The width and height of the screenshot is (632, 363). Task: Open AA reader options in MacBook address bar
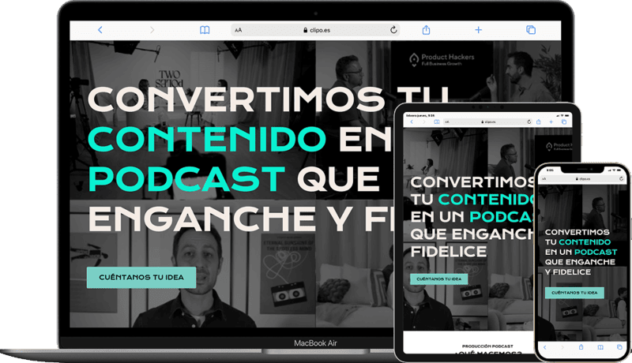coord(239,30)
